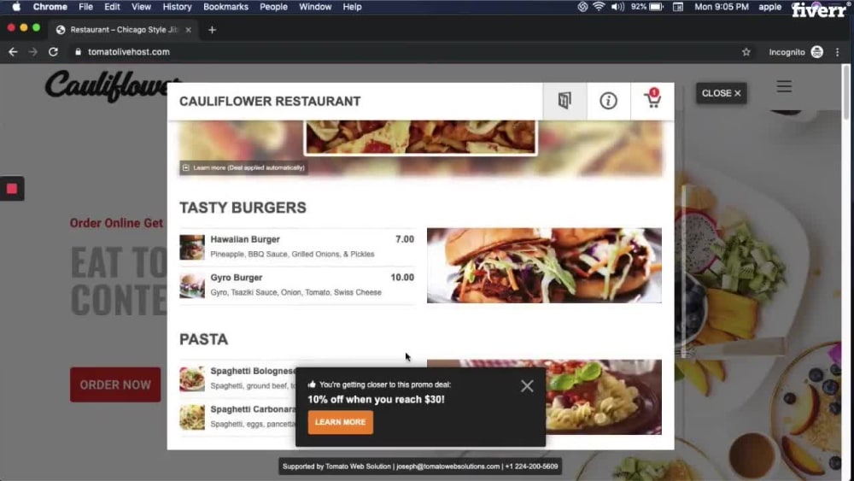Click the Spaghetti Bolognese thumbnail
854x481 pixels.
tap(192, 378)
